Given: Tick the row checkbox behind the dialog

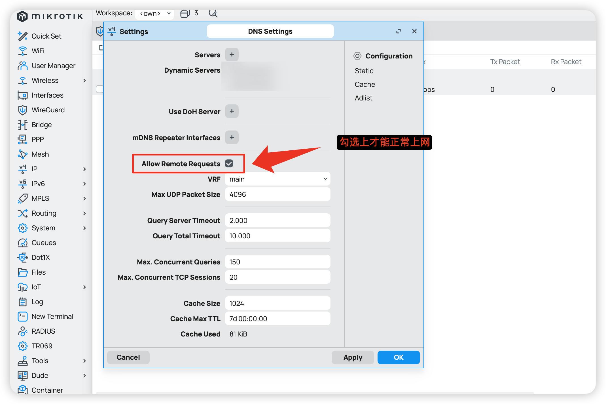Looking at the screenshot, I should tap(99, 89).
